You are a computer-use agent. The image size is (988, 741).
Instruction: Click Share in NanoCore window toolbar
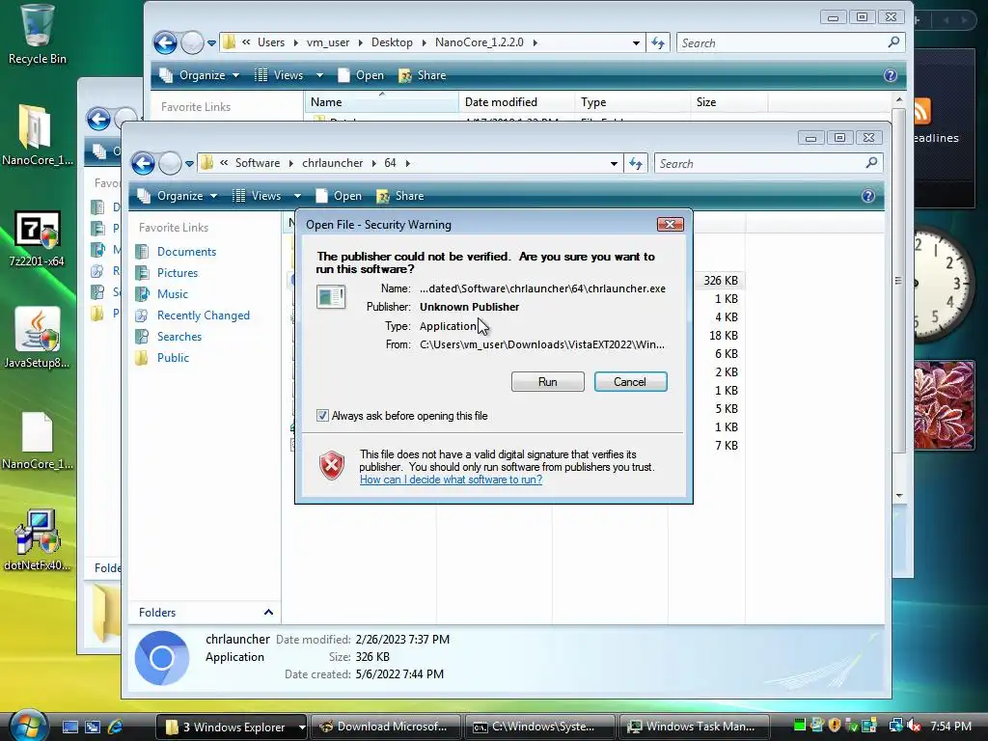pyautogui.click(x=423, y=75)
